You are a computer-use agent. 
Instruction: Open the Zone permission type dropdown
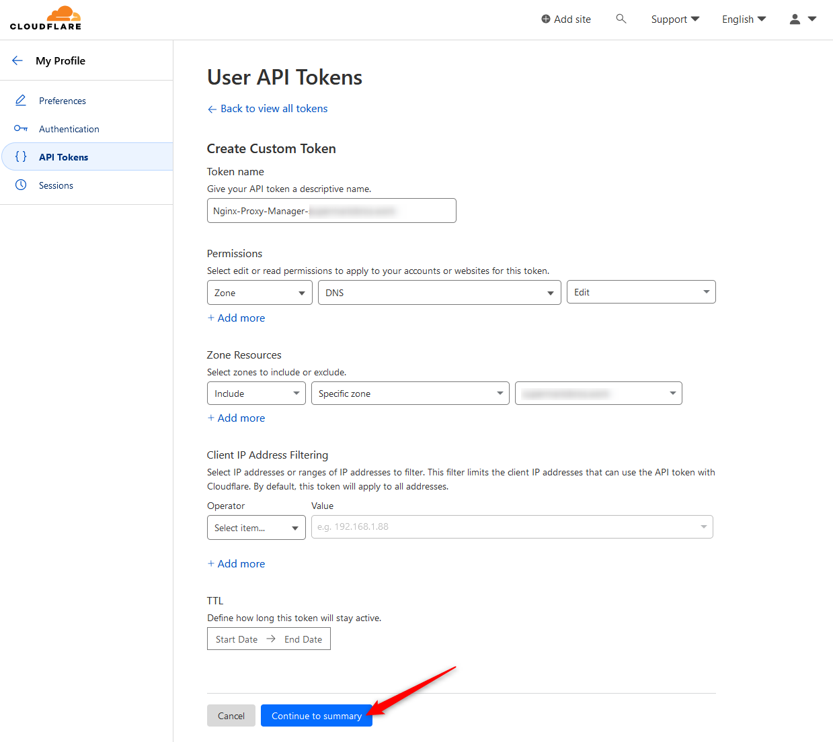click(260, 293)
